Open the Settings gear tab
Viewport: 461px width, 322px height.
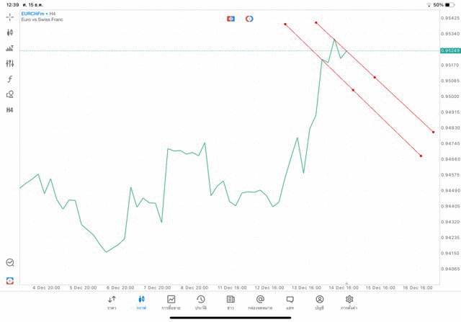pos(349,303)
